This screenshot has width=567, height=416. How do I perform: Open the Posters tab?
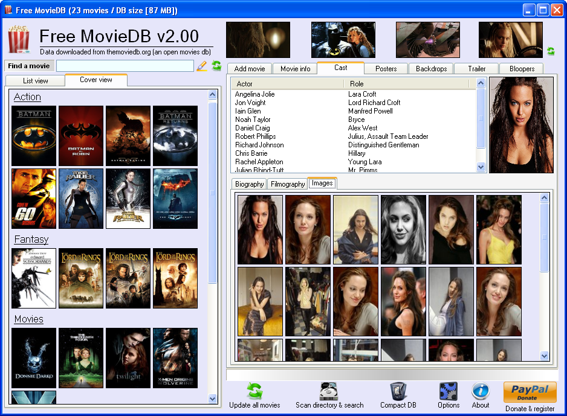(386, 69)
